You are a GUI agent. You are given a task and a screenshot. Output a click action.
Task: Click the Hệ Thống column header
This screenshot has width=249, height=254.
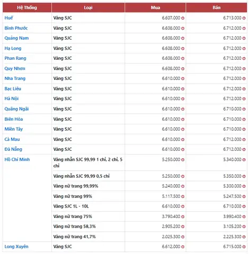click(x=27, y=7)
